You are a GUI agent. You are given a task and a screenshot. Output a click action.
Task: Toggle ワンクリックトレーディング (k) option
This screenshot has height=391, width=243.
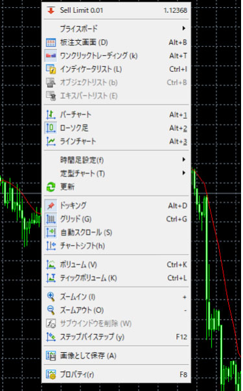(x=116, y=56)
